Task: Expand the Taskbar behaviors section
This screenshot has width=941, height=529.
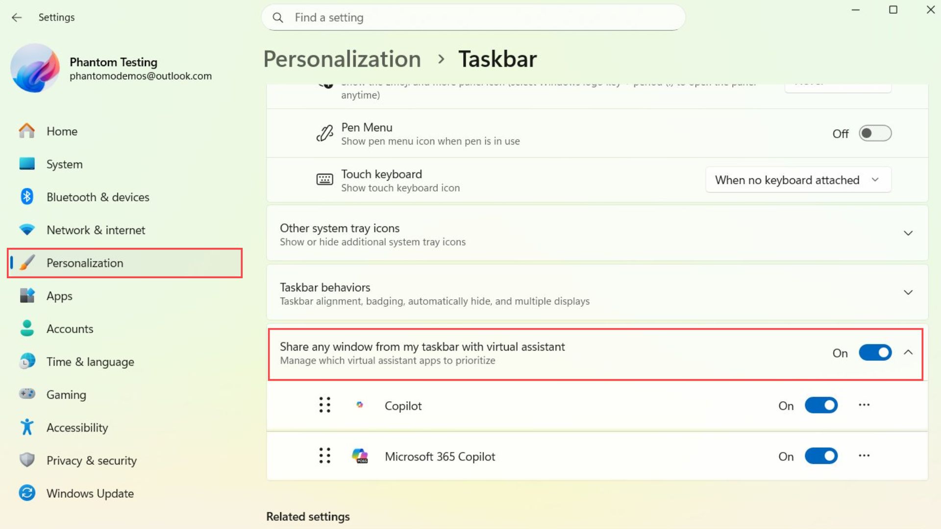Action: (x=908, y=292)
